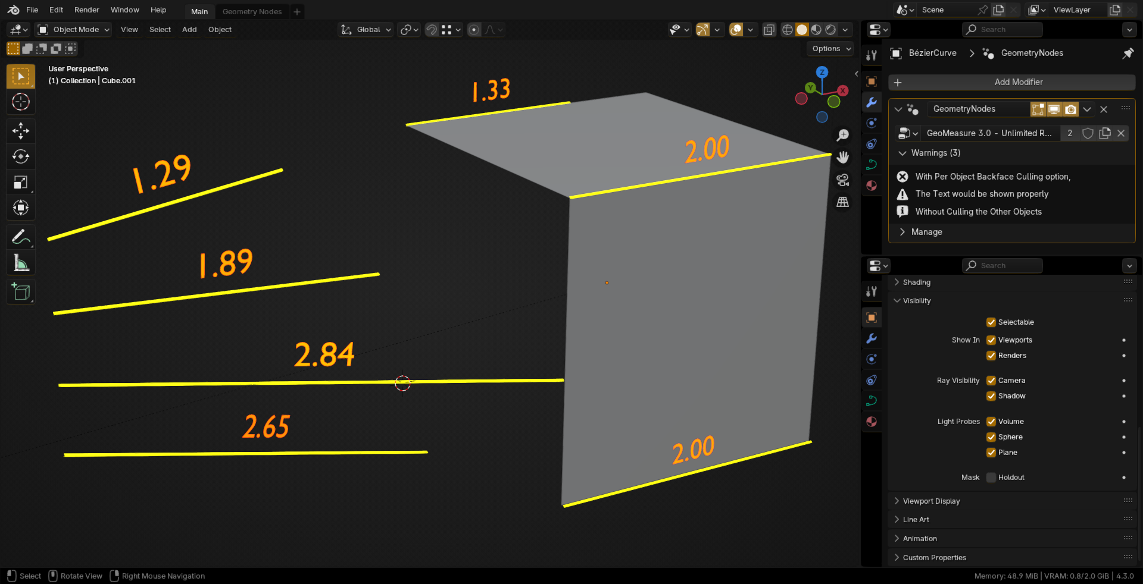Viewport: 1143px width, 584px height.
Task: Pick the Add Cube tool
Action: (21, 291)
